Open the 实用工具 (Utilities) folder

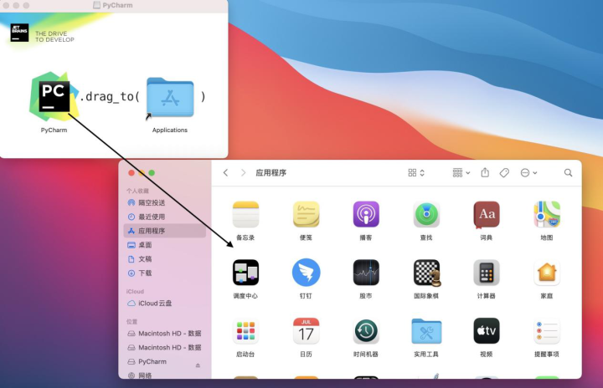[x=426, y=331]
